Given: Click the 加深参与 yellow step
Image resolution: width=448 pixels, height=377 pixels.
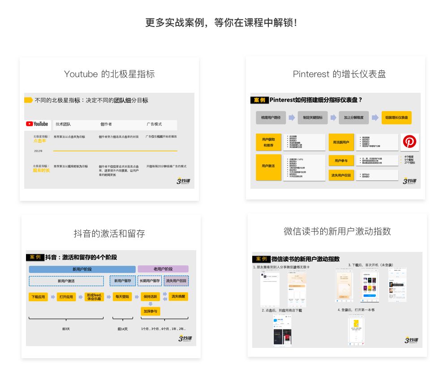Looking at the screenshot, I should click(150, 311).
